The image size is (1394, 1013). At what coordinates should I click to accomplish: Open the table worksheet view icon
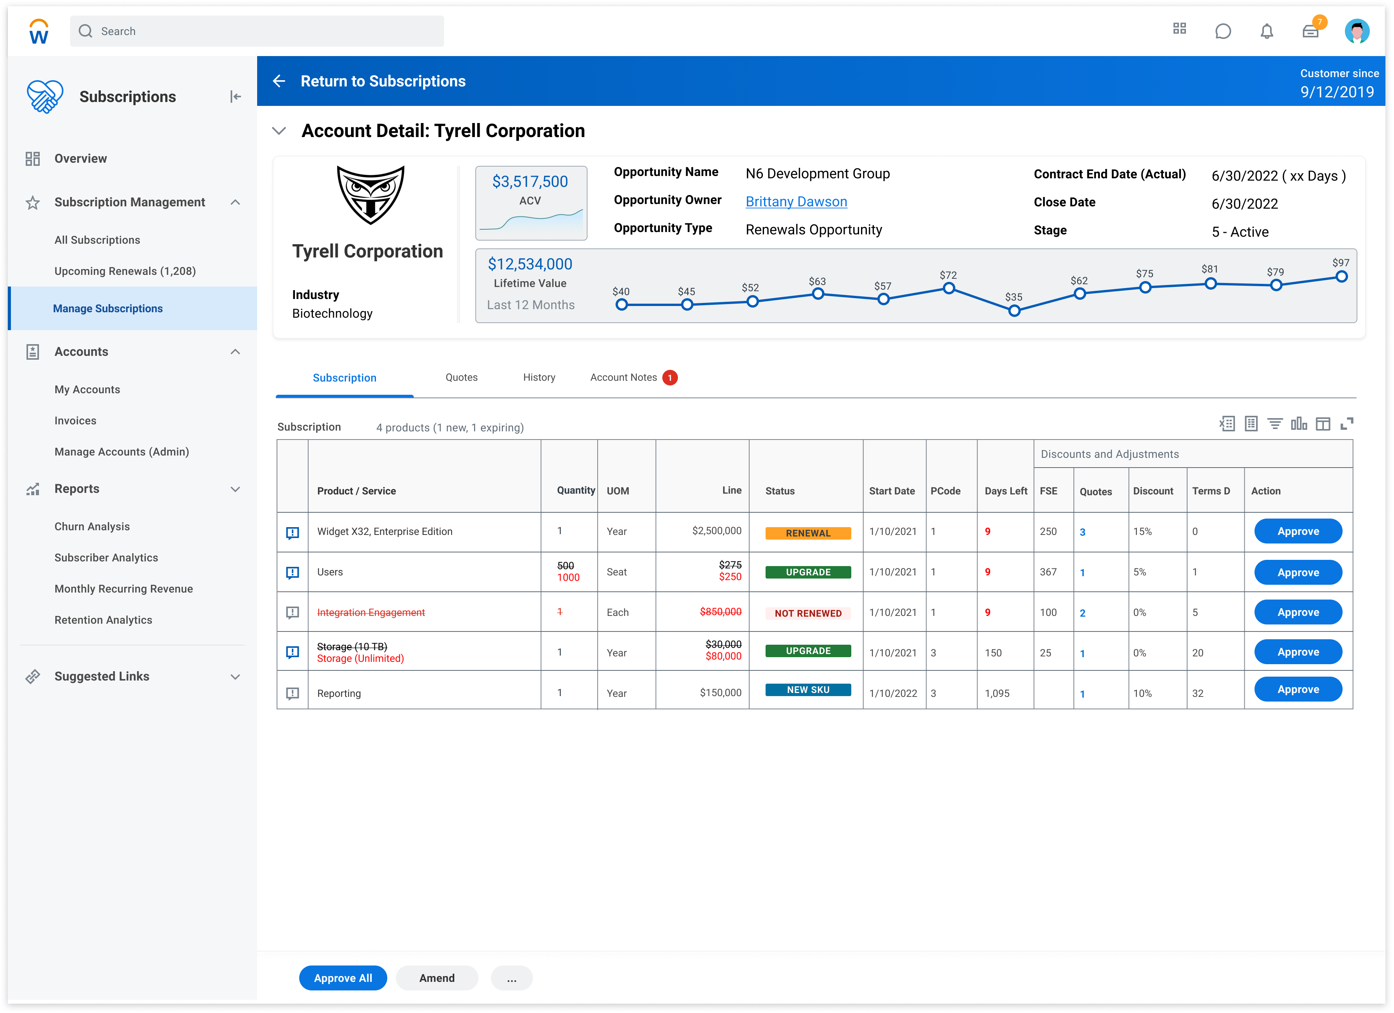tap(1251, 424)
